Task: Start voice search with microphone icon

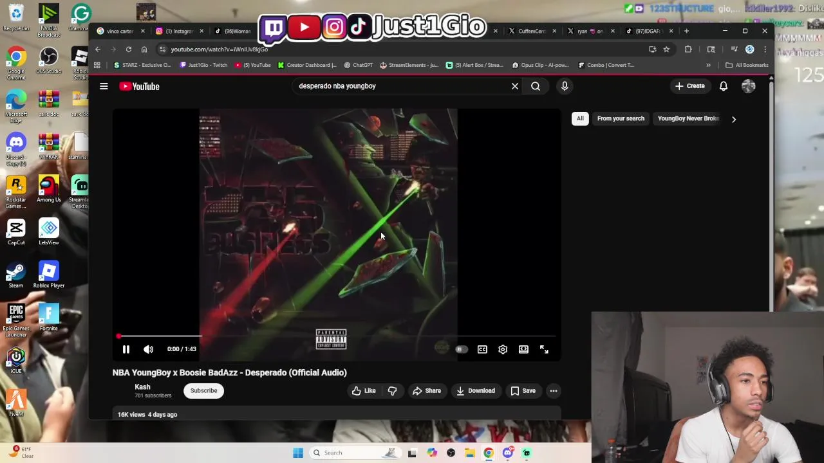Action: pos(565,86)
